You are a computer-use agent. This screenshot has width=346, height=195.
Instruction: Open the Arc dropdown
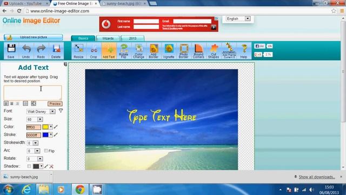(x=34, y=151)
